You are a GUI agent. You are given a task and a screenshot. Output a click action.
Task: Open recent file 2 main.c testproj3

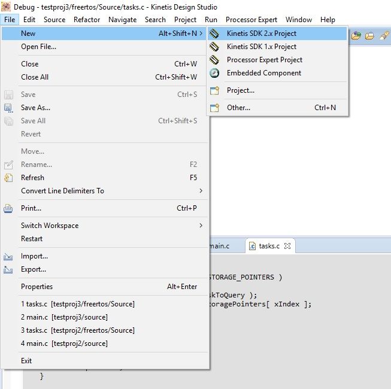point(105,317)
